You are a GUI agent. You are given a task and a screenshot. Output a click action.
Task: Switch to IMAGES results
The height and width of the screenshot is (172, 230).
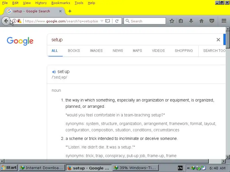coord(96,51)
